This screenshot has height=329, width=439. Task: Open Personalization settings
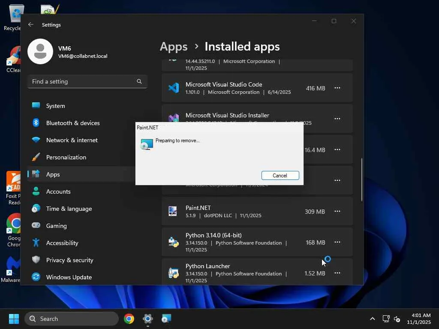click(81, 157)
